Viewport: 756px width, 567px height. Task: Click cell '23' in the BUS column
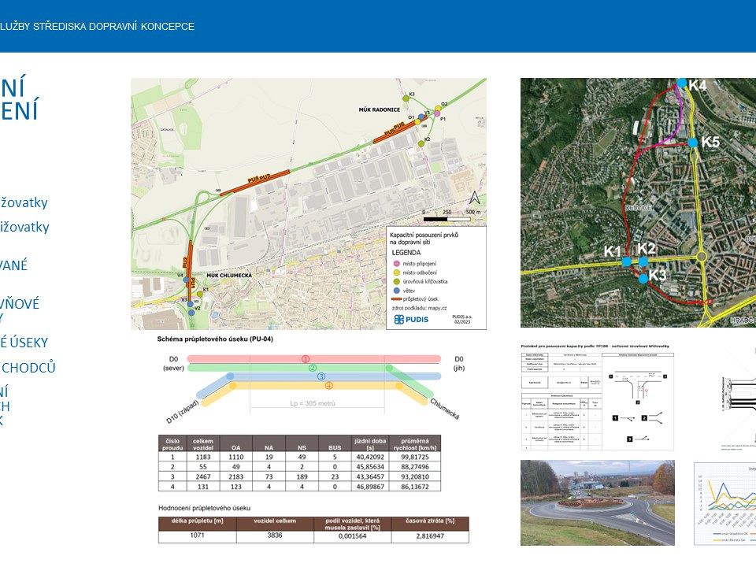(335, 476)
